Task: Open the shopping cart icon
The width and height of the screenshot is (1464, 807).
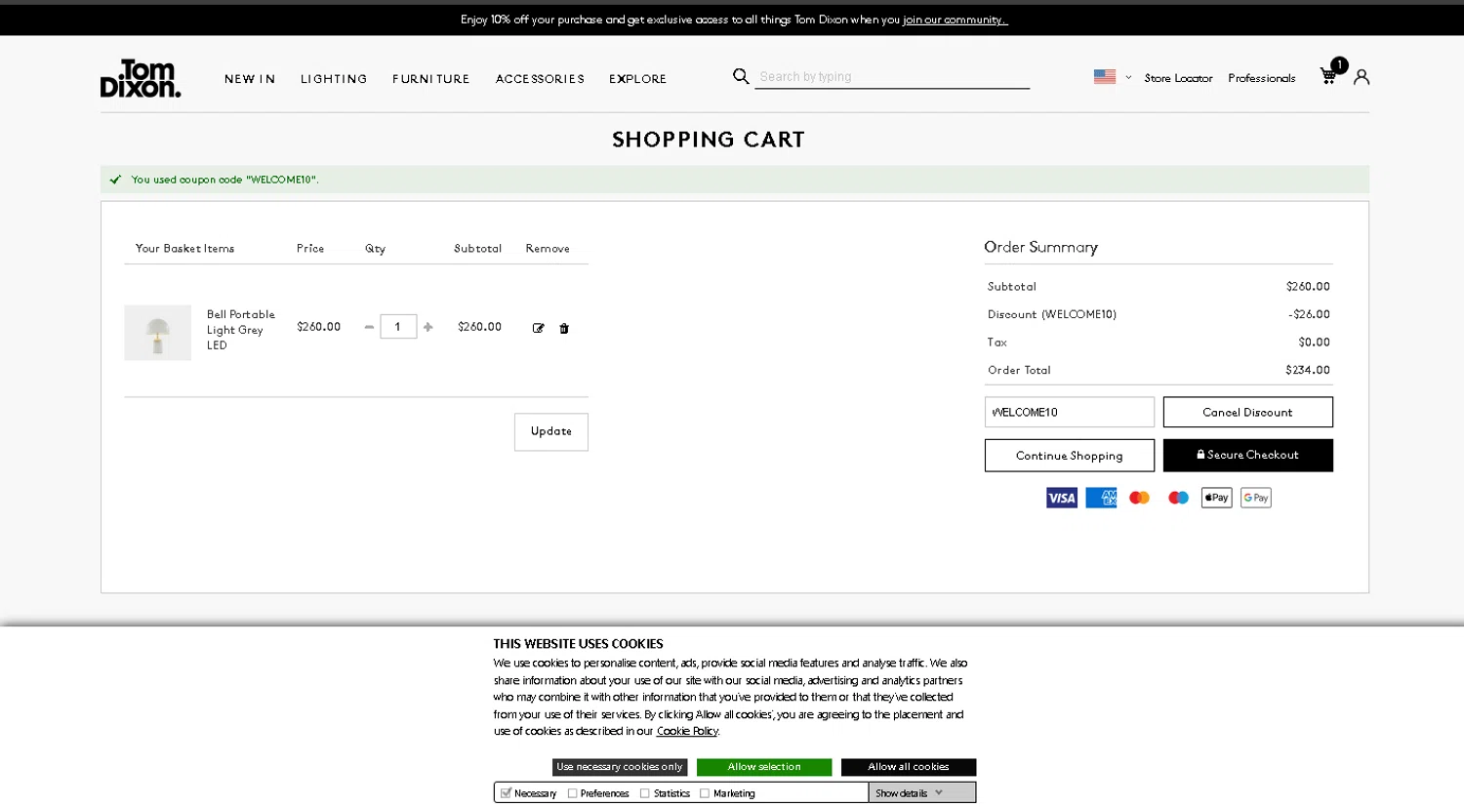Action: [x=1329, y=75]
